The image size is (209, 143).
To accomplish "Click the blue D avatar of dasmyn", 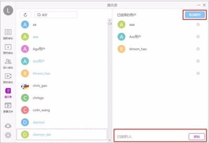I will [25, 122].
